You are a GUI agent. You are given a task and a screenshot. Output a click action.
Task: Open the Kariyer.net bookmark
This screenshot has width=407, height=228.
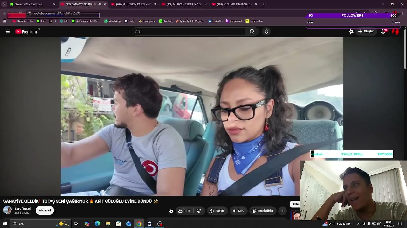point(234,21)
